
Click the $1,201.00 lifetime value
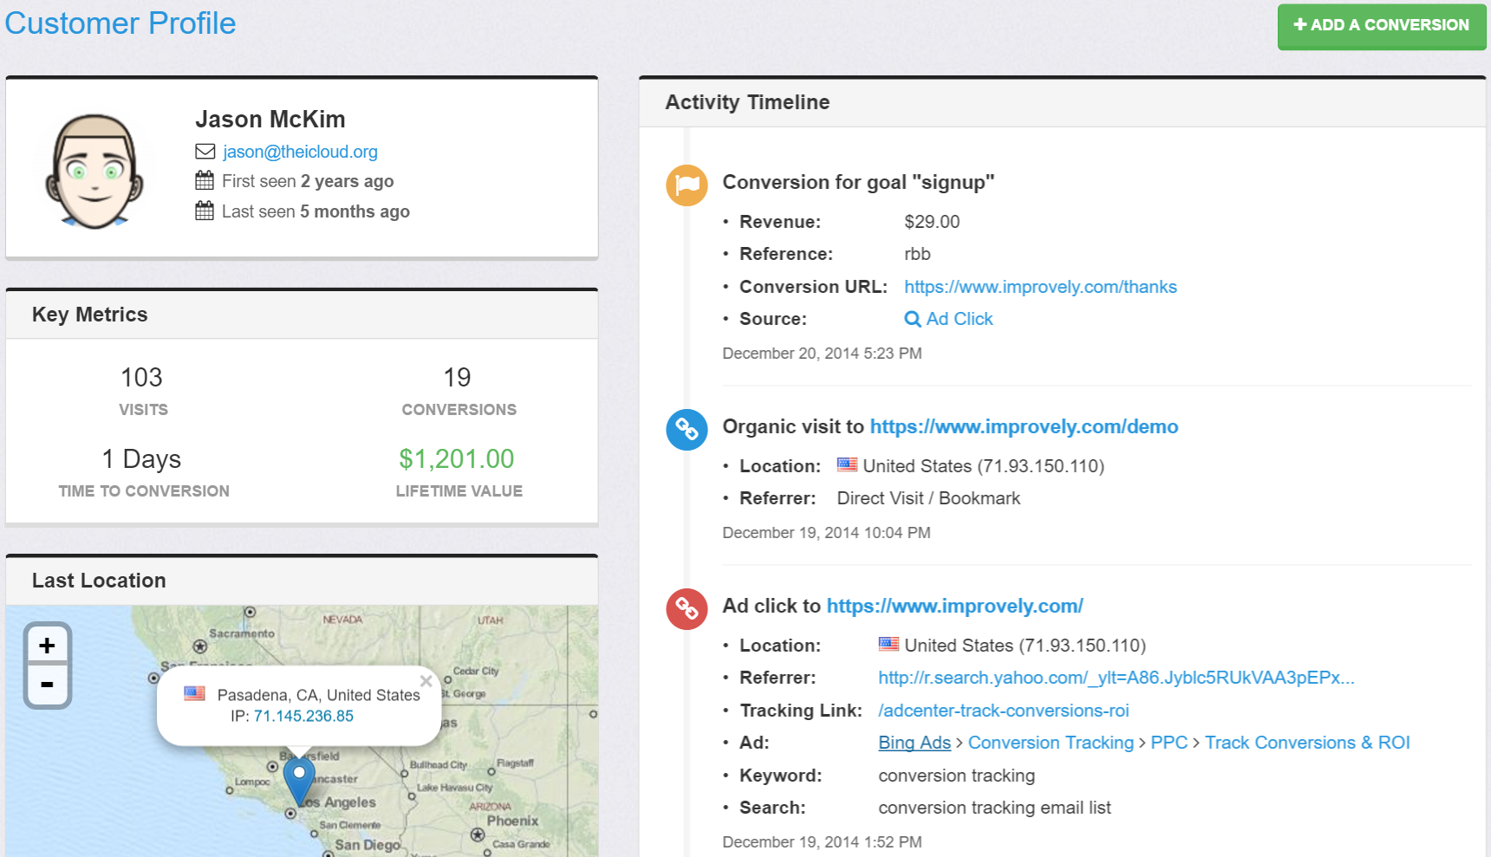tap(457, 459)
